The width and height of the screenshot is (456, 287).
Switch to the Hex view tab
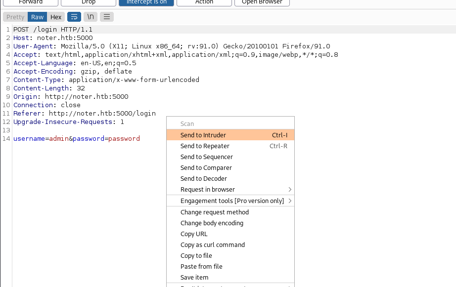56,17
